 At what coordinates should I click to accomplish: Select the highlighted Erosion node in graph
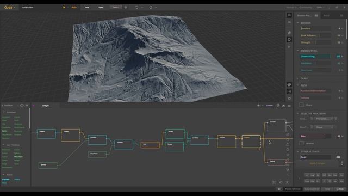point(251,142)
